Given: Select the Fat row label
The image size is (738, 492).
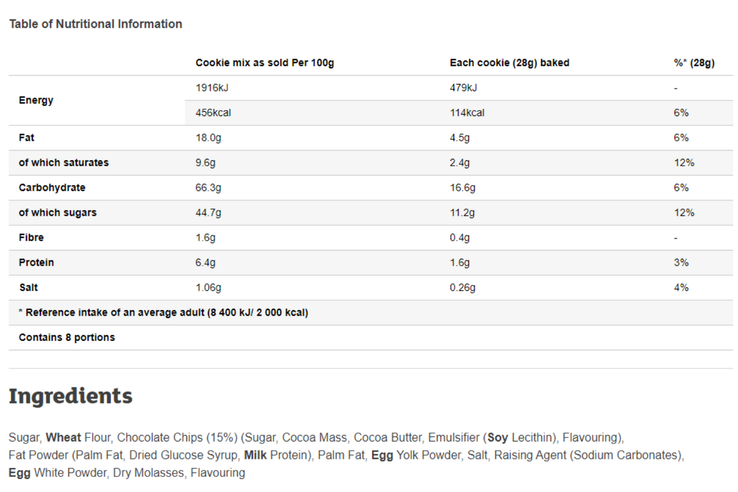Looking at the screenshot, I should 27,138.
